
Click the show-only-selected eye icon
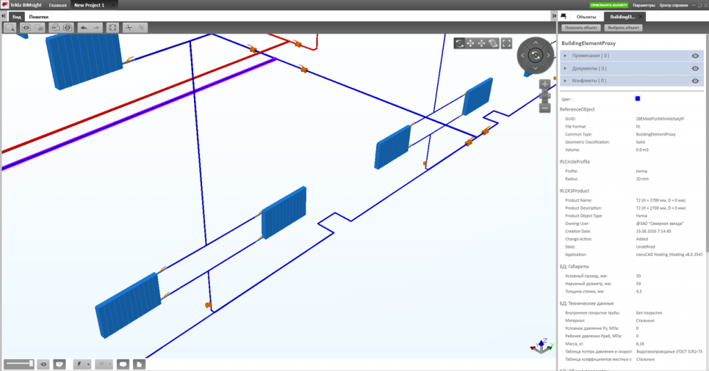click(26, 28)
